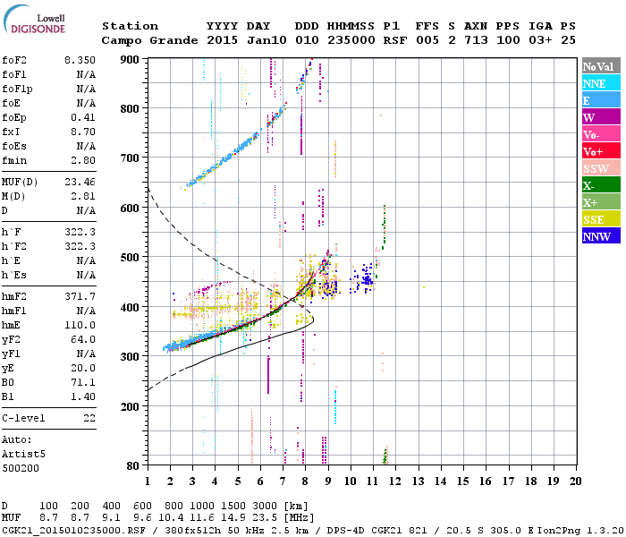
Task: Select the Vo+ legend swatch
Action: 601,151
